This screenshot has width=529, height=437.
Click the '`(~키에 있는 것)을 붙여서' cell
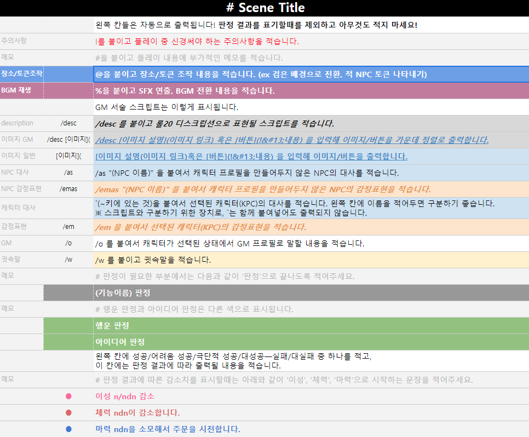click(311, 208)
